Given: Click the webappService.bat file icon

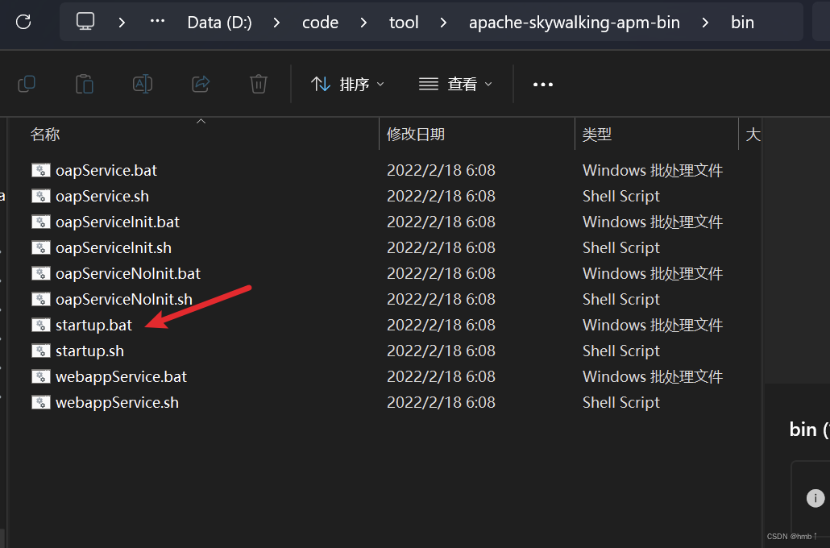Looking at the screenshot, I should [41, 376].
